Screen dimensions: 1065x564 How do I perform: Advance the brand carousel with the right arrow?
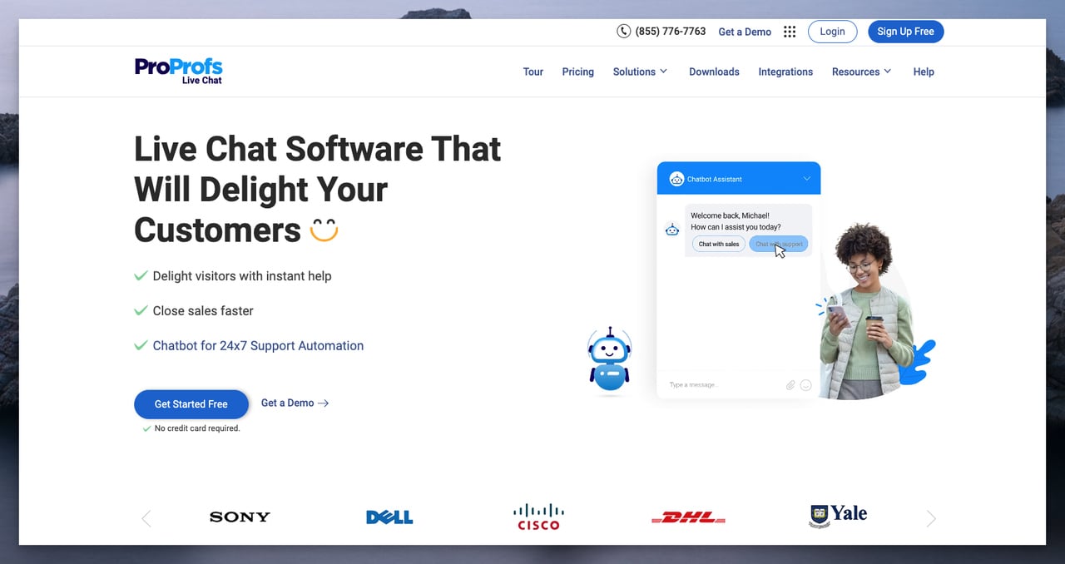tap(931, 517)
